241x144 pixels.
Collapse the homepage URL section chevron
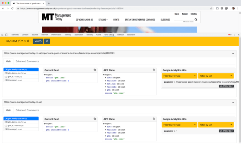click(x=233, y=103)
